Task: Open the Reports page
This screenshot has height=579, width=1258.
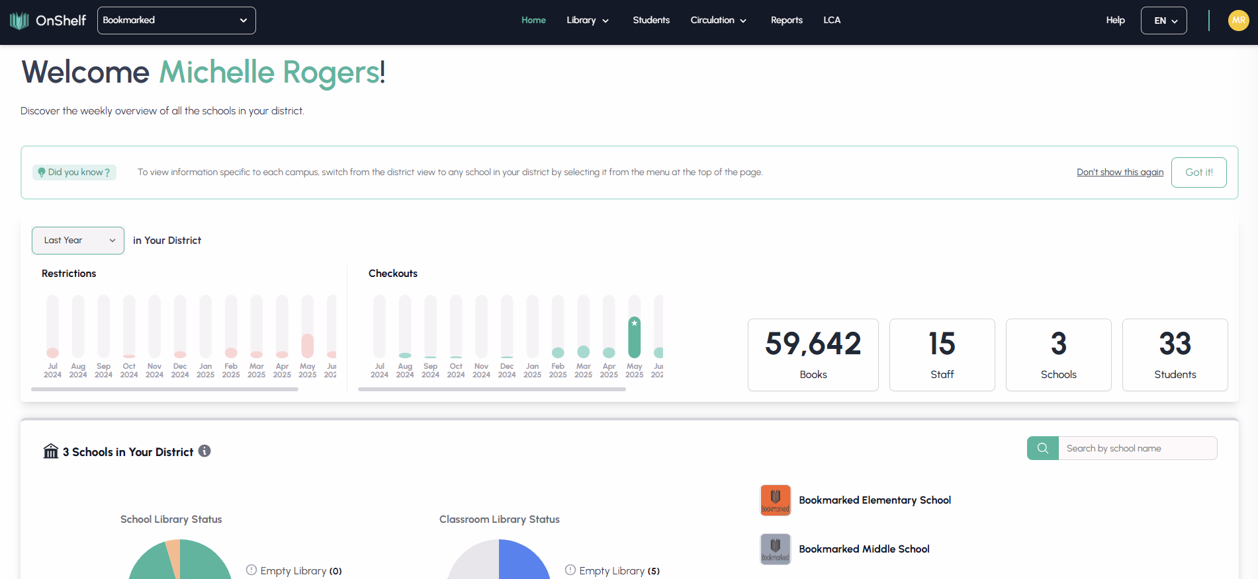Action: [x=786, y=20]
